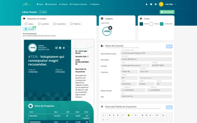The height and width of the screenshot is (123, 197).
Task: Open the Relatórios menu item
Action: coord(94,4)
